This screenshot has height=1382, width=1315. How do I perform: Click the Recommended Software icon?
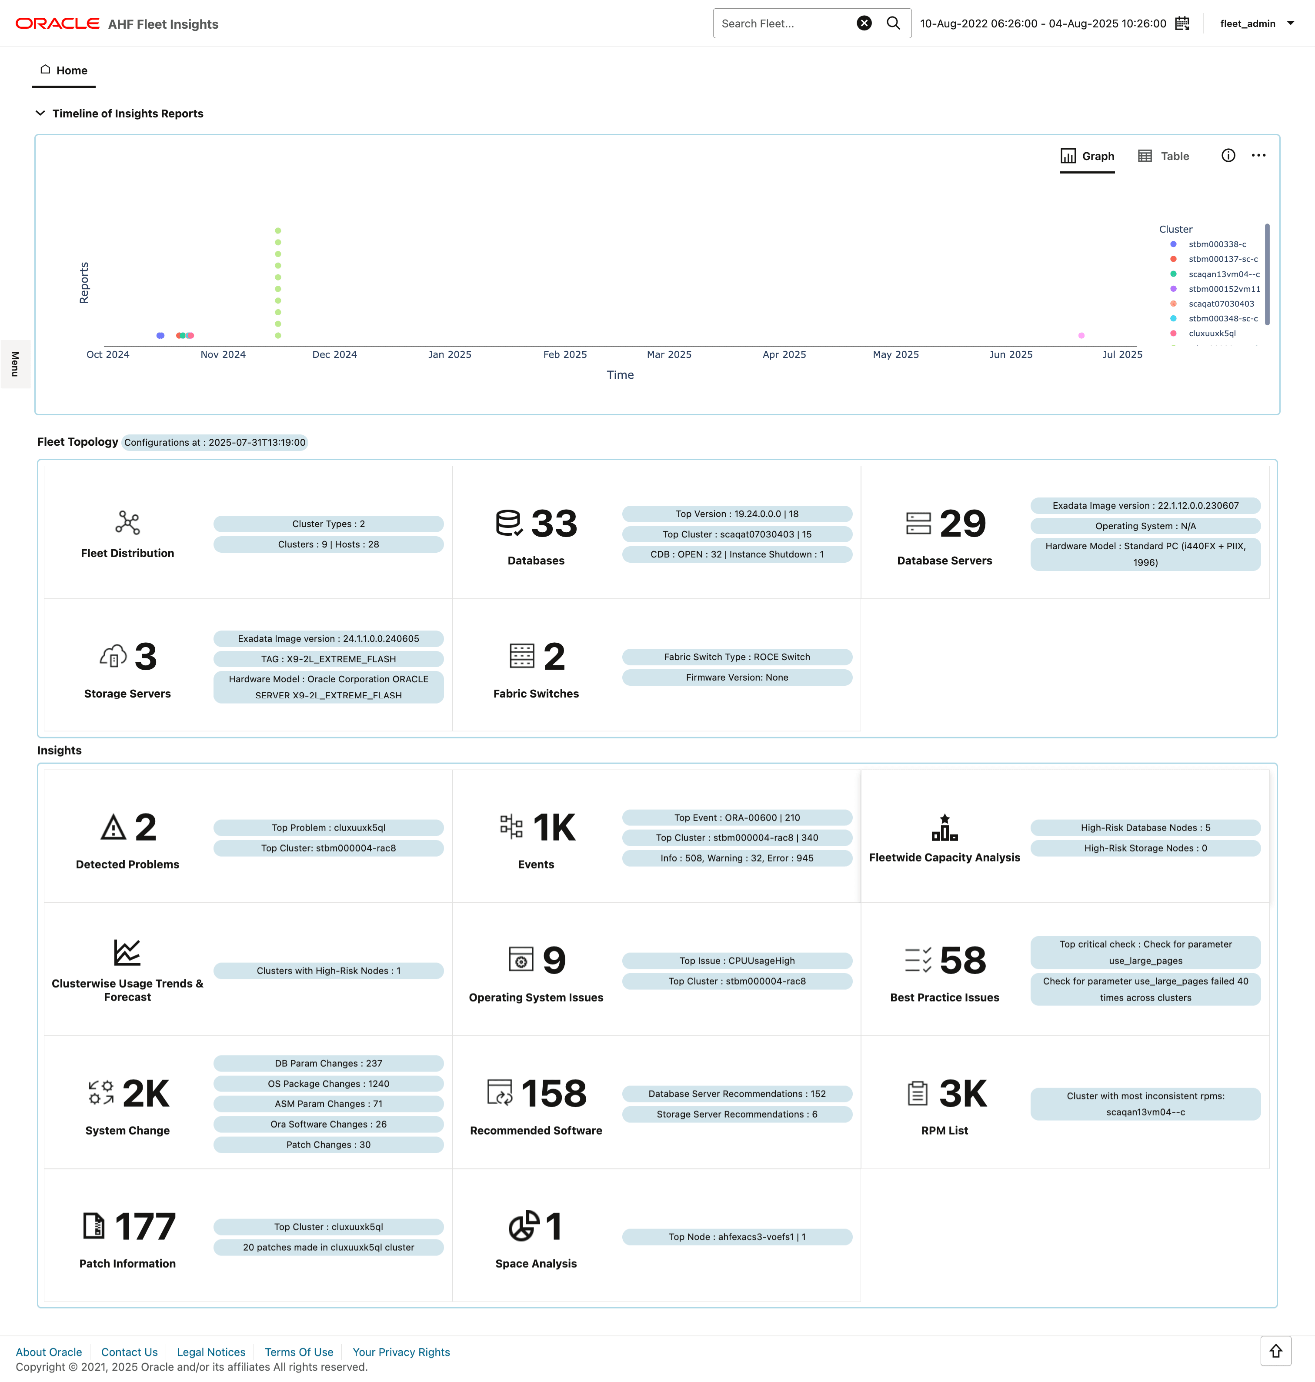[x=500, y=1092]
